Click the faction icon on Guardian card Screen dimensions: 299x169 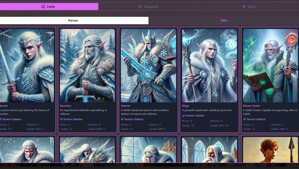(61, 119)
